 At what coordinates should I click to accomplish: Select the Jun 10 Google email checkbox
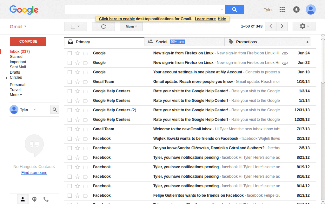coord(70,72)
